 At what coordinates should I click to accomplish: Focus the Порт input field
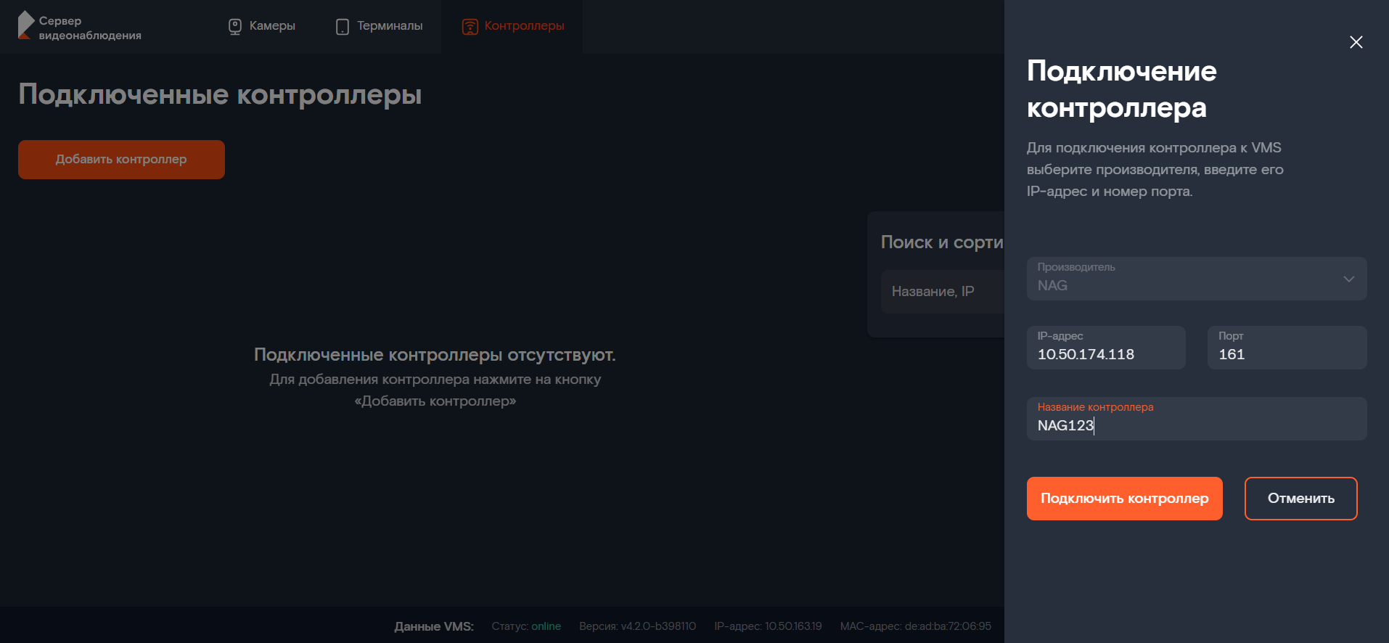point(1287,348)
